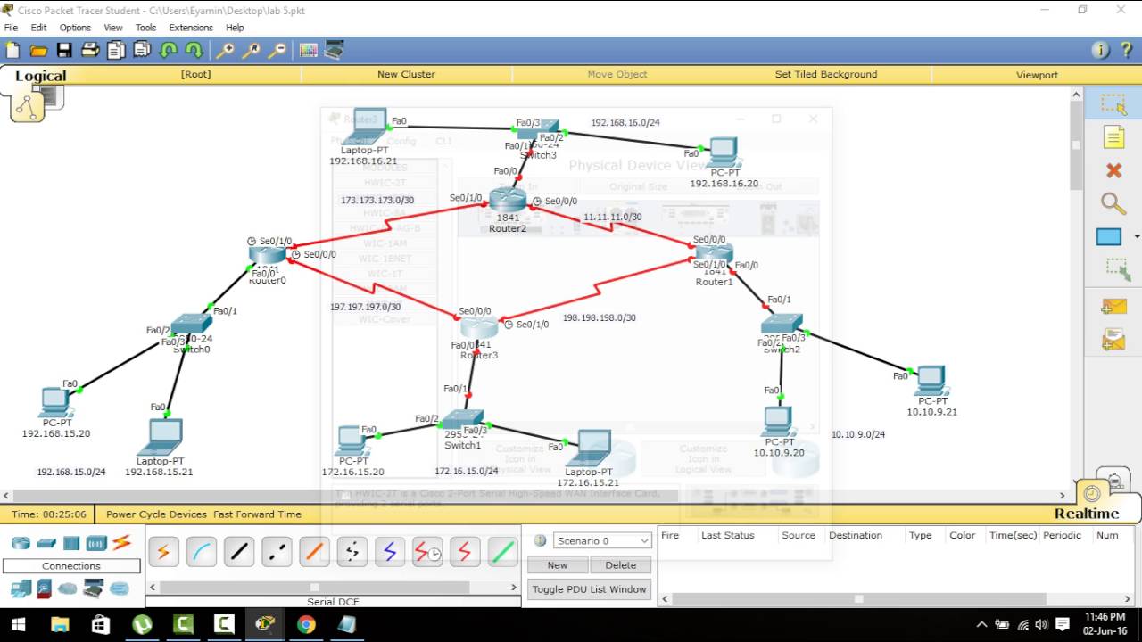Viewport: 1142px width, 642px height.
Task: Select the Automatic connection lightning icon
Action: [x=164, y=553]
